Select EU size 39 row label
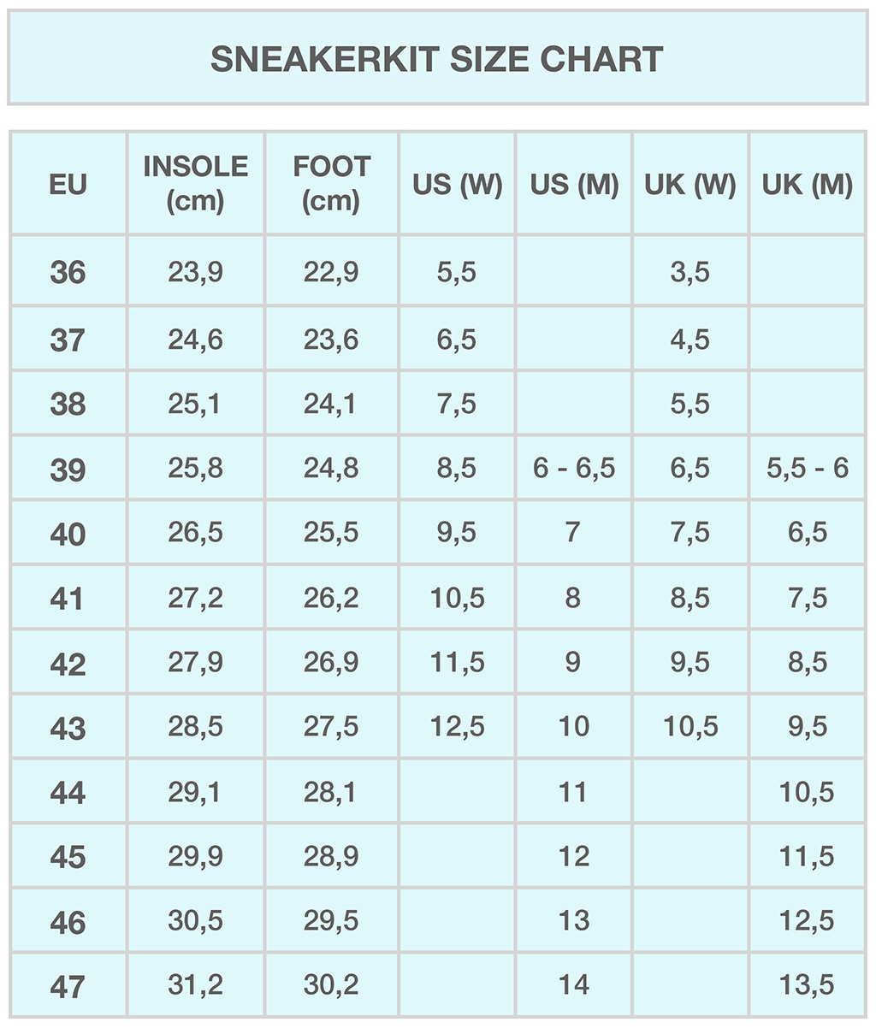The height and width of the screenshot is (1028, 876). pos(68,470)
